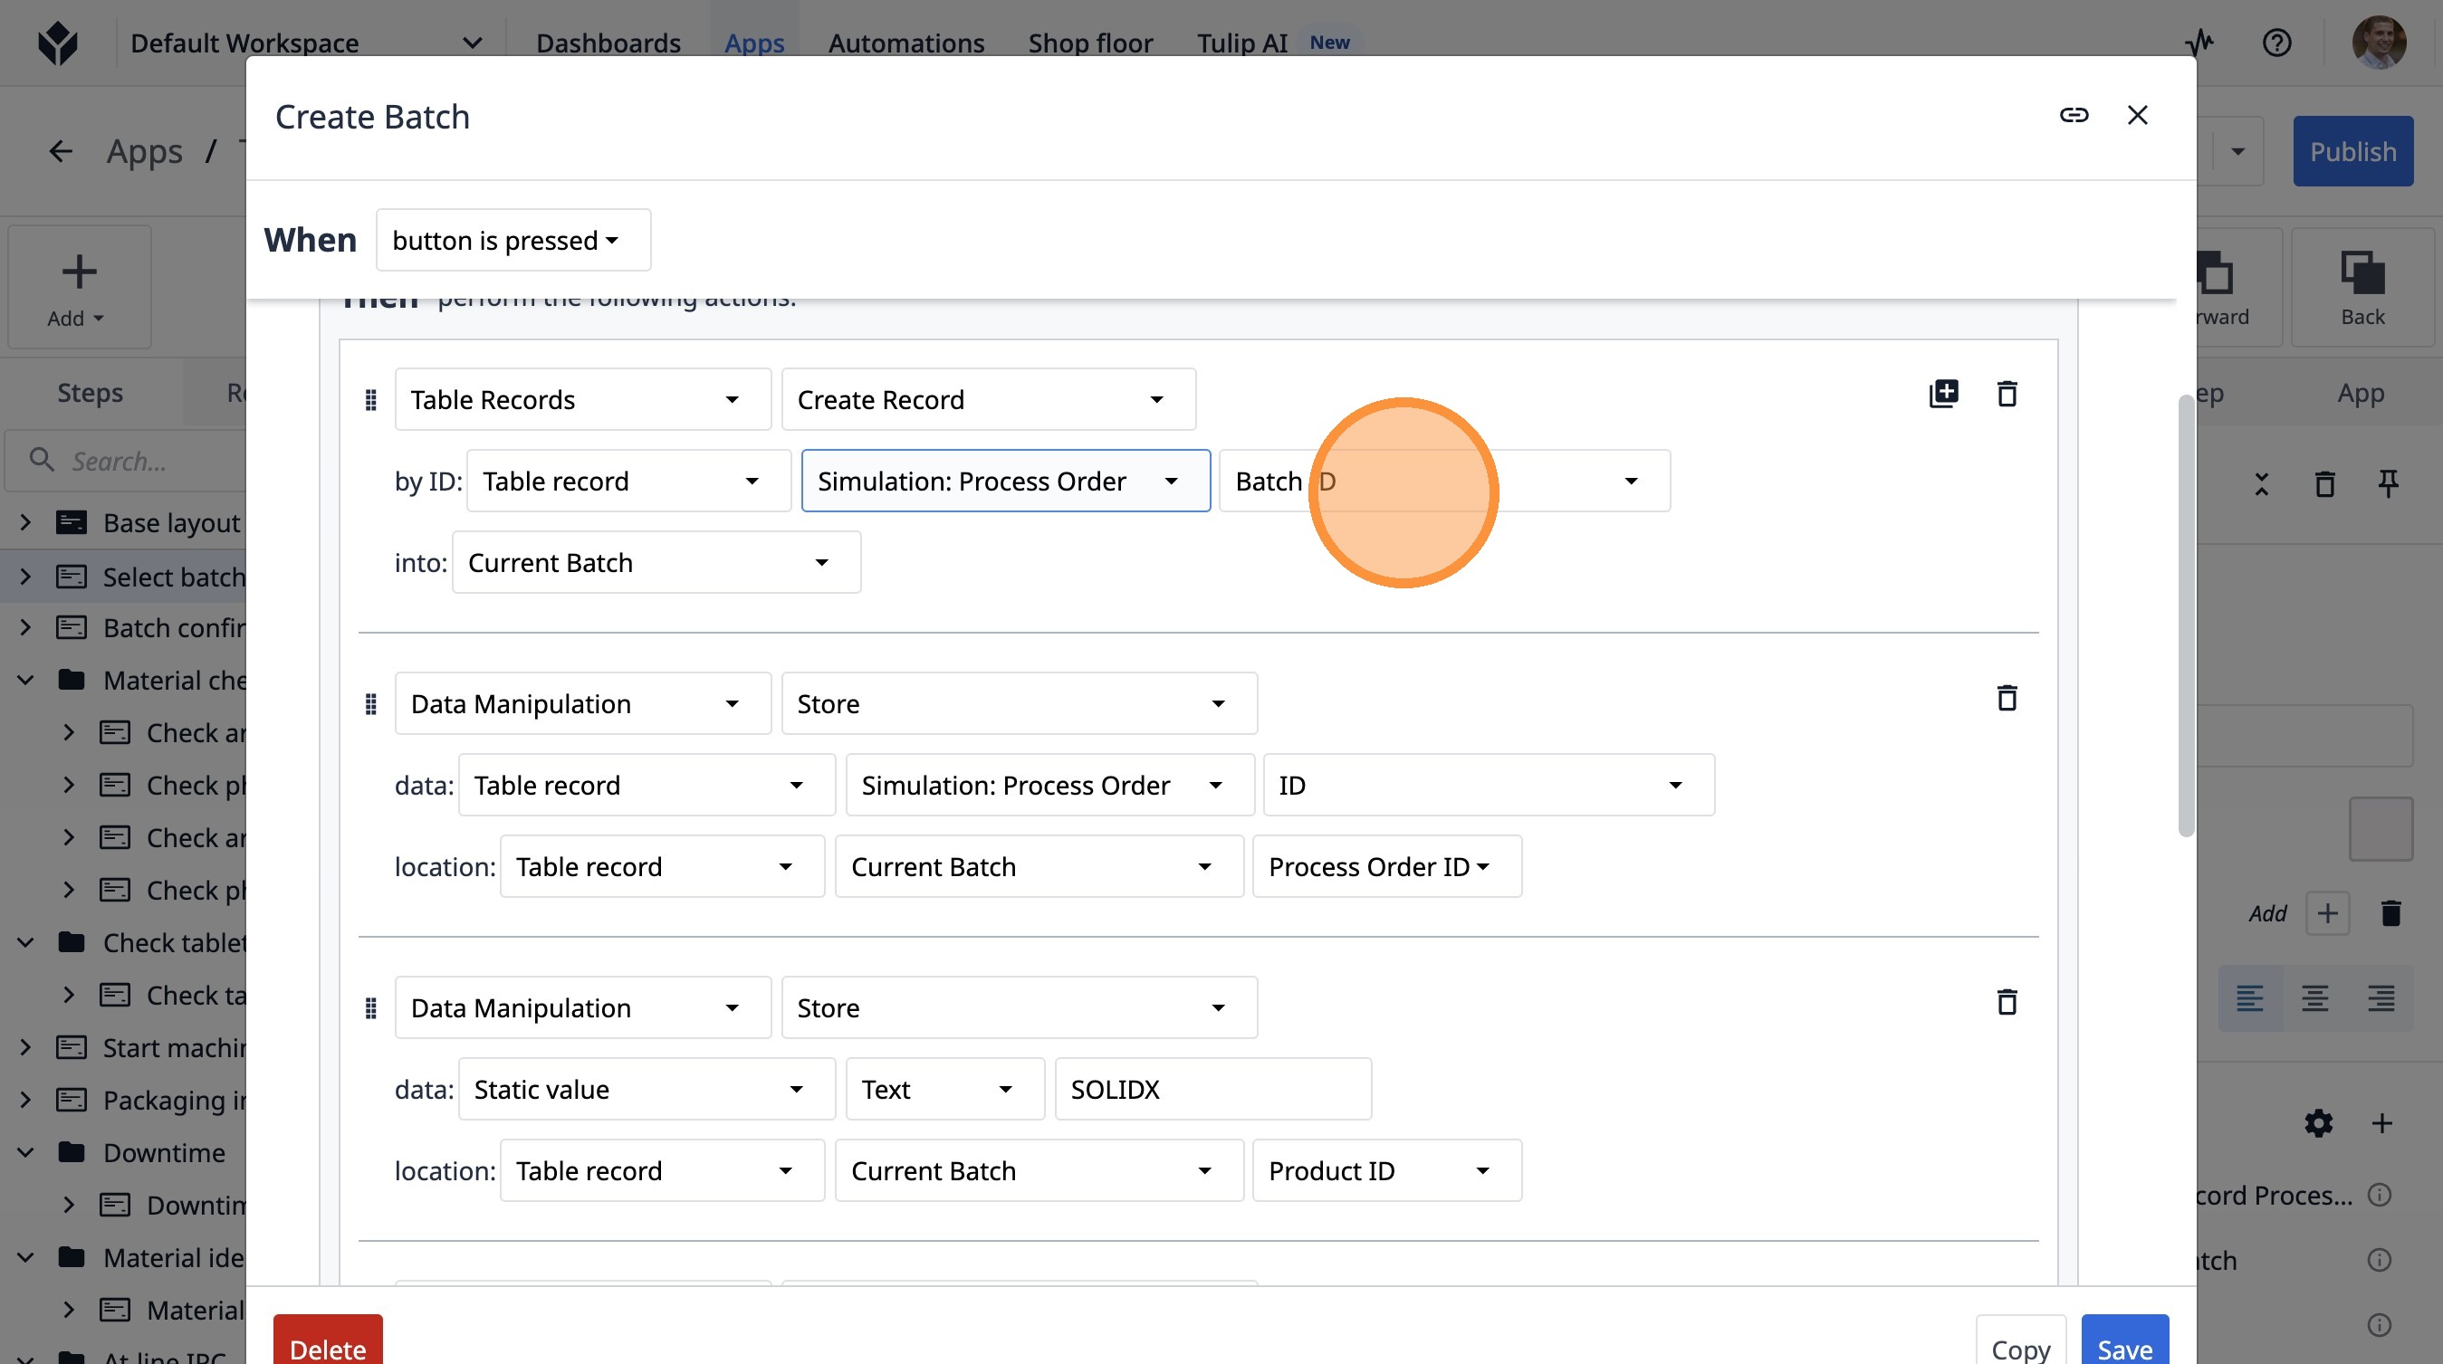Screen dimensions: 2443x1364
Task: Select left text alignment icon
Action: click(2249, 997)
